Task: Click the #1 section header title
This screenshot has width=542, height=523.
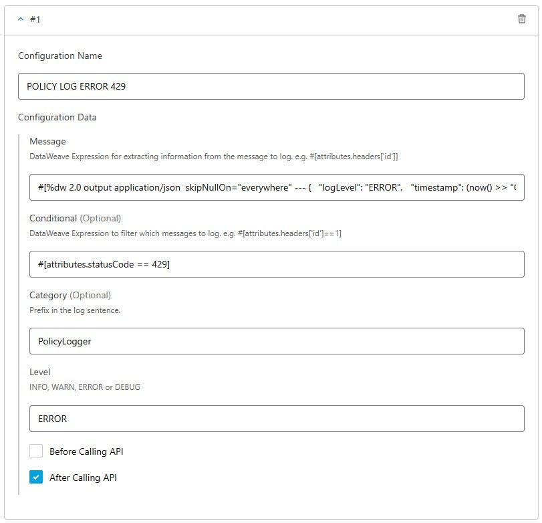Action: [x=35, y=19]
